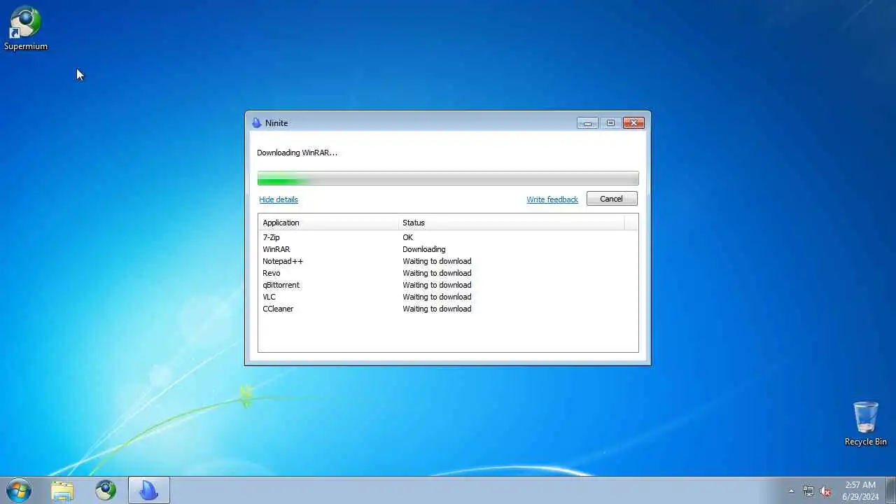Click the Hide details link
The height and width of the screenshot is (504, 896).
[x=279, y=199]
